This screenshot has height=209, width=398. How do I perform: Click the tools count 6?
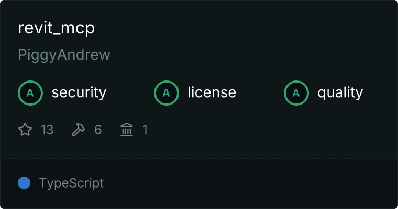point(98,130)
